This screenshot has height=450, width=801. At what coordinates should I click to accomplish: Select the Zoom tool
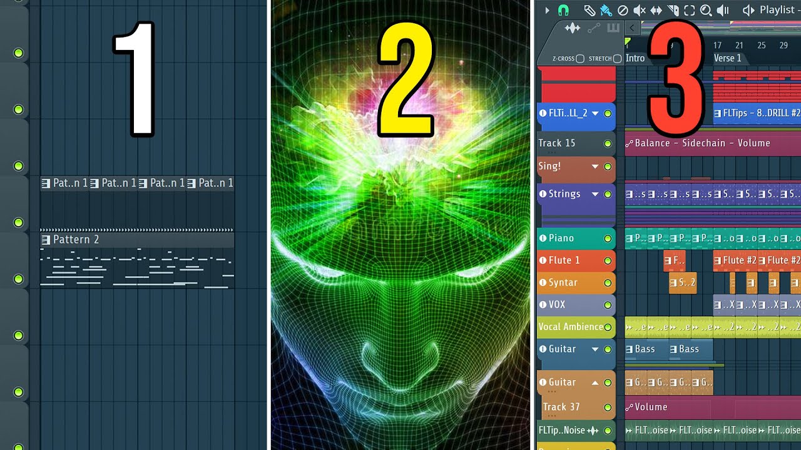click(706, 10)
